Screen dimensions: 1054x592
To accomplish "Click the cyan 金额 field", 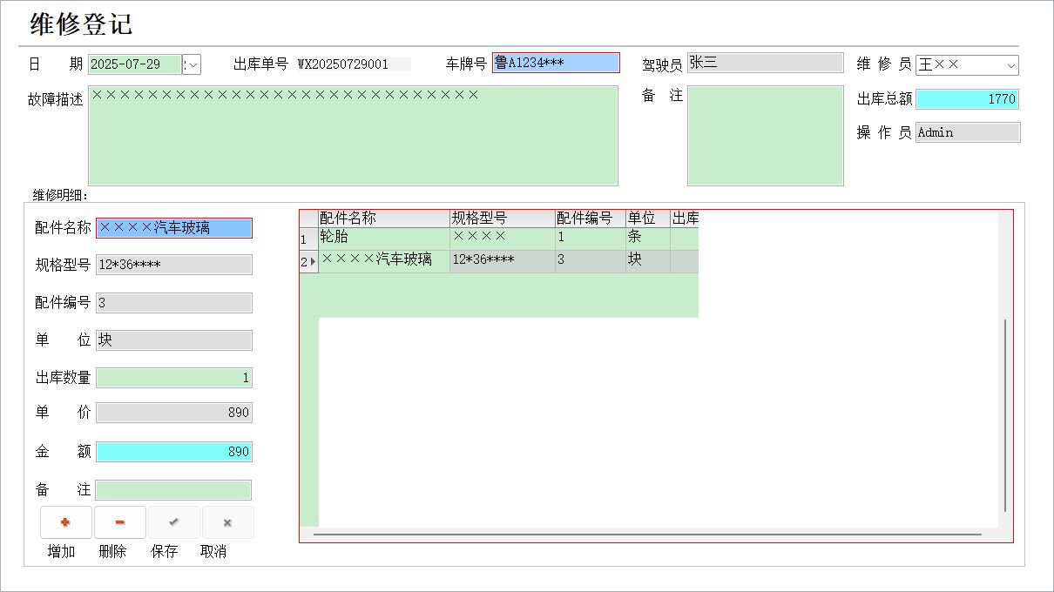I will (174, 452).
